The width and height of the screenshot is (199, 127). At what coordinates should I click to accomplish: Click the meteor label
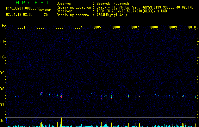[x=45, y=10]
